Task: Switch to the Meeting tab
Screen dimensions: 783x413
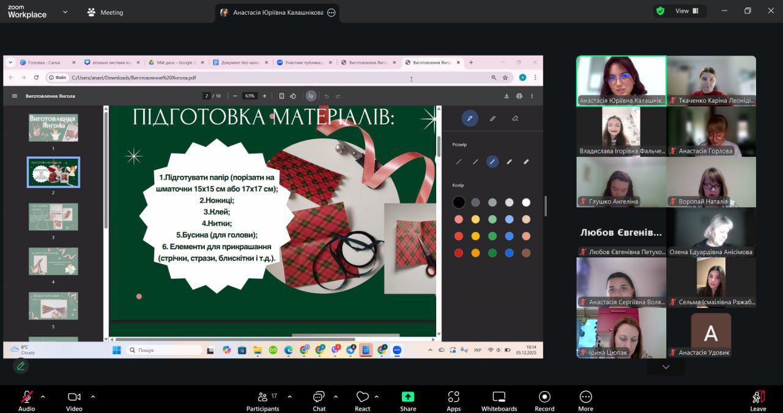Action: coord(105,12)
